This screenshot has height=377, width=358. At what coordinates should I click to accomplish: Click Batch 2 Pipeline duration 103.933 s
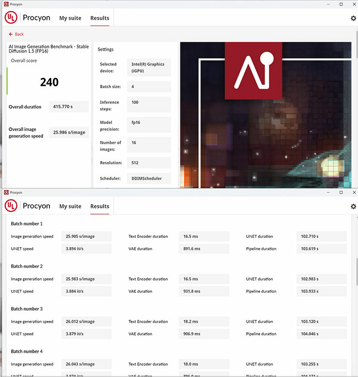[x=322, y=291]
